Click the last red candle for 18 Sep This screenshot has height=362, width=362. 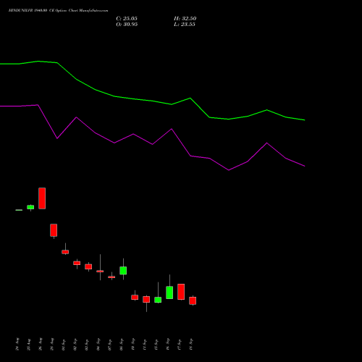pos(193,300)
